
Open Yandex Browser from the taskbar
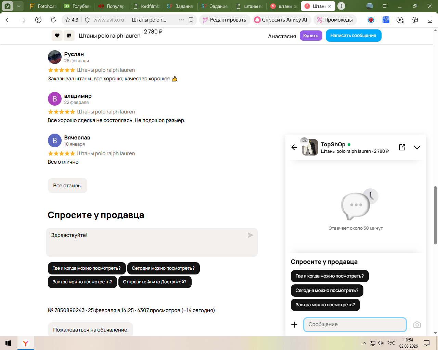[26, 343]
